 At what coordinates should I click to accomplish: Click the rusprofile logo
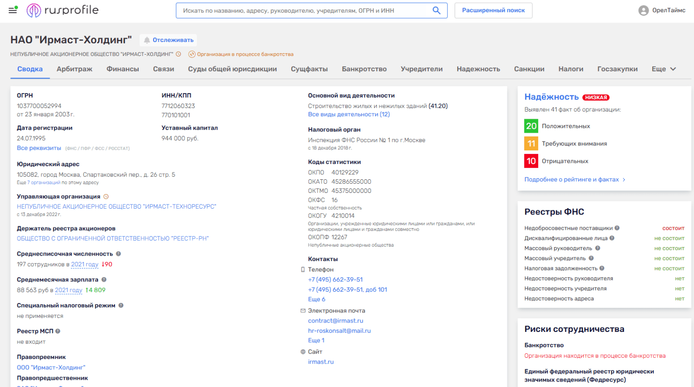(x=62, y=10)
